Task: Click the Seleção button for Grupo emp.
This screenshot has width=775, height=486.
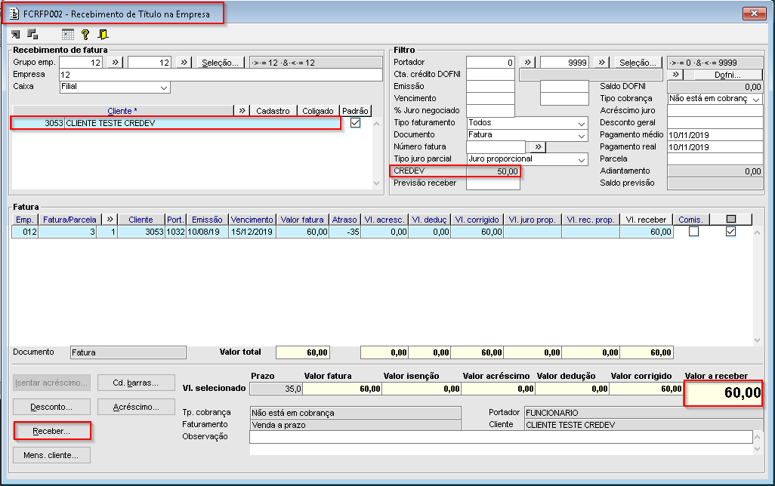Action: (220, 62)
